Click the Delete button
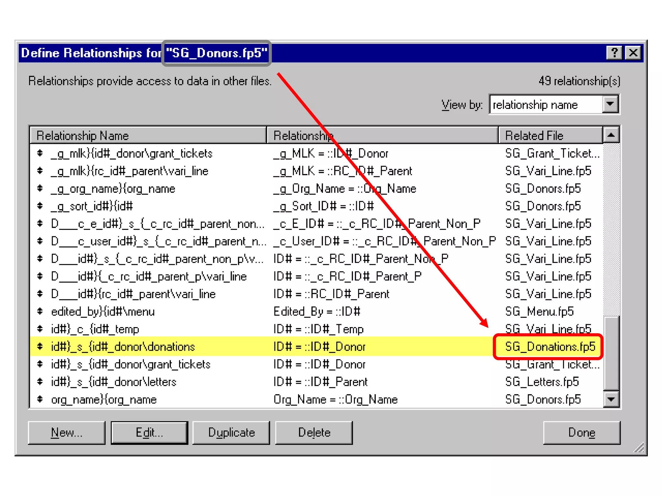The height and width of the screenshot is (496, 662). click(x=314, y=432)
